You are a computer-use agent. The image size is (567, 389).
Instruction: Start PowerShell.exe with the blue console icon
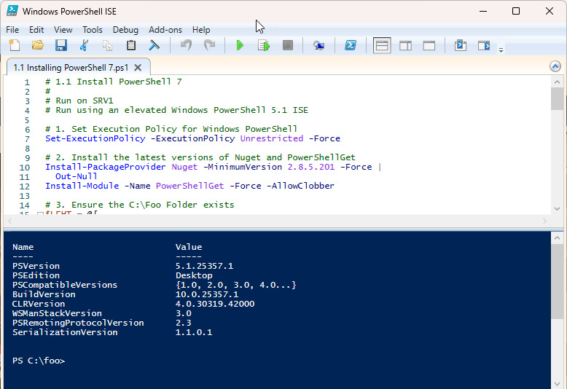(350, 46)
